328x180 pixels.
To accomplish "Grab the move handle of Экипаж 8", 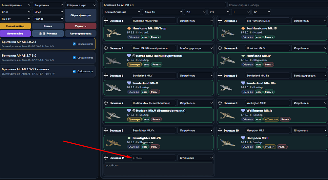I will [x=220, y=103].
